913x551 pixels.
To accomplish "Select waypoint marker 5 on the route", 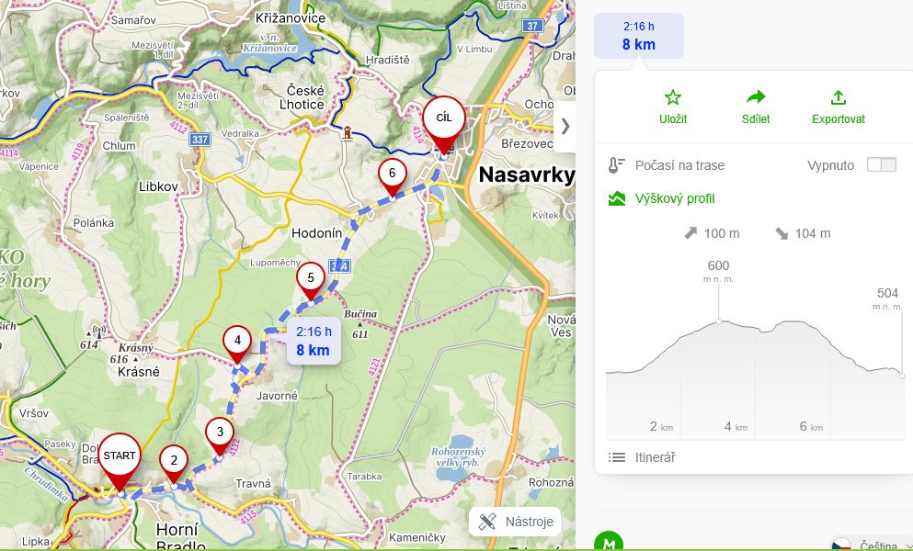I will tap(311, 278).
